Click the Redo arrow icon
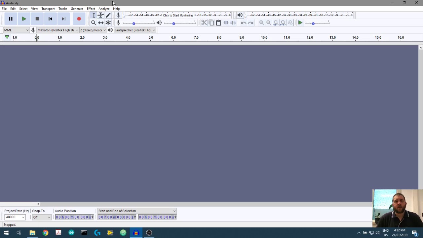 tap(250, 22)
